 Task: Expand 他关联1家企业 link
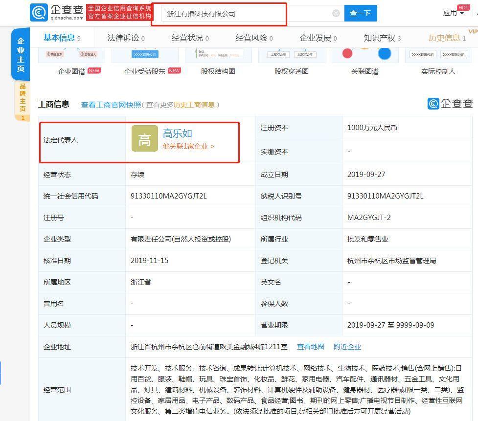188,146
